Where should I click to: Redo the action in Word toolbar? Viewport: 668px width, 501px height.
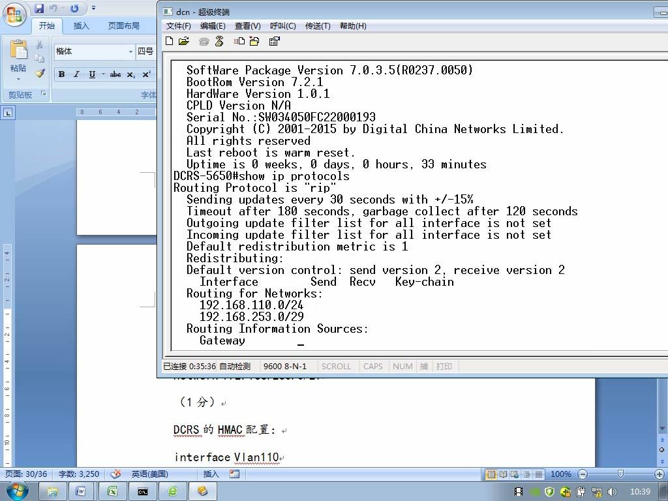click(74, 8)
